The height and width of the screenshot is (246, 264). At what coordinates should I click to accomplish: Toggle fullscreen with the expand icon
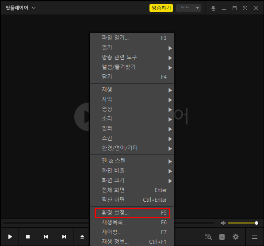tap(245, 8)
